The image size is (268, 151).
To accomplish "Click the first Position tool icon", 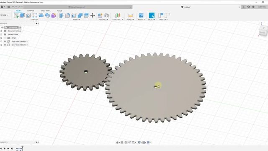I will (161, 16).
